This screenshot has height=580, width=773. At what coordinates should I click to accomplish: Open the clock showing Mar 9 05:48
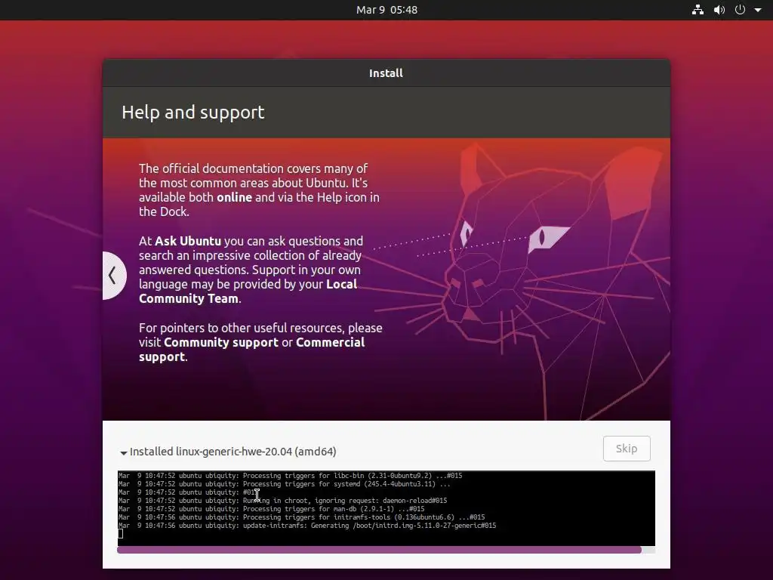pyautogui.click(x=386, y=10)
